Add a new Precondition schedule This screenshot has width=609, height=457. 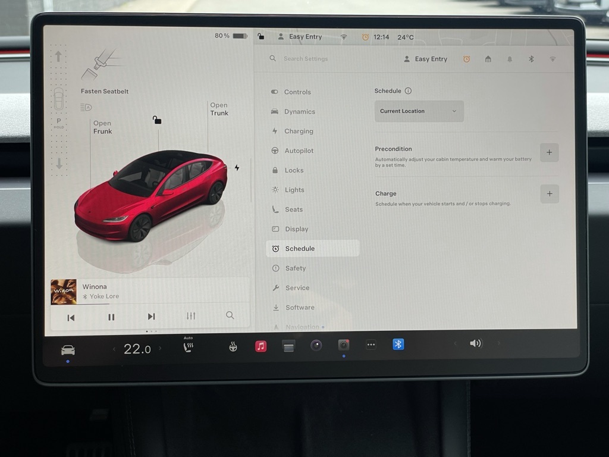tap(549, 153)
